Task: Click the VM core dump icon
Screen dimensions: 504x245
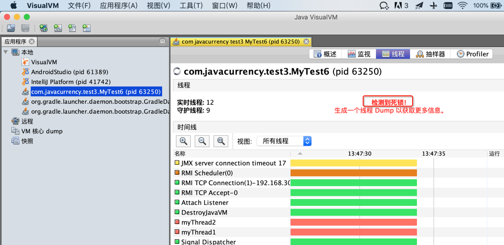Action: coord(15,131)
